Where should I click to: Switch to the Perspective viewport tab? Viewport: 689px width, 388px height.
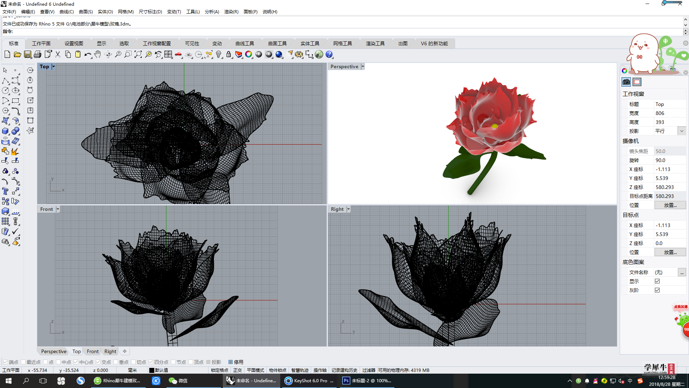point(53,351)
